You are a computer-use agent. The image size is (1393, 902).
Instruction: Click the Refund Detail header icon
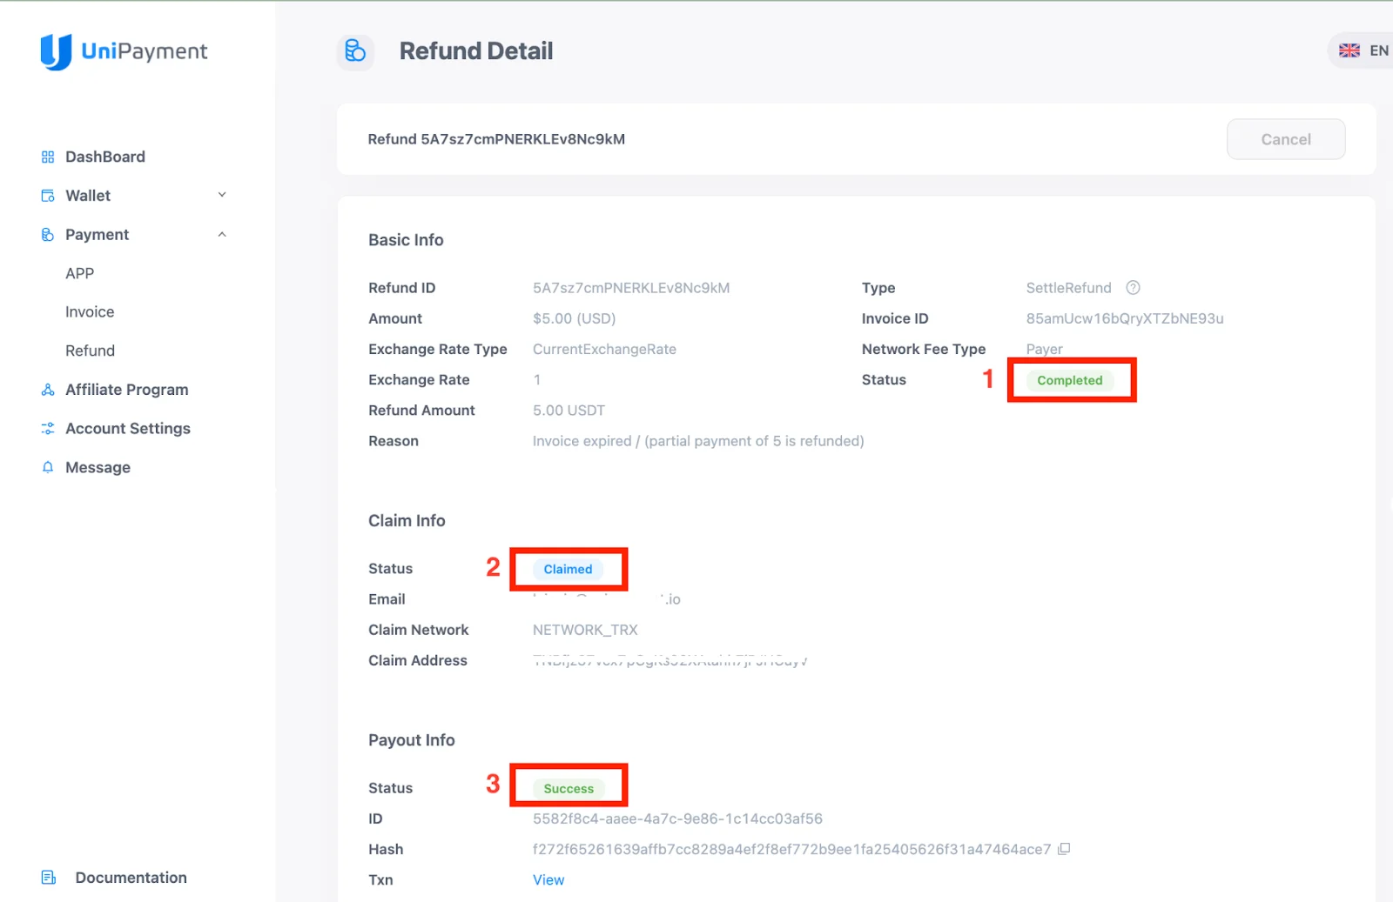pyautogui.click(x=355, y=51)
